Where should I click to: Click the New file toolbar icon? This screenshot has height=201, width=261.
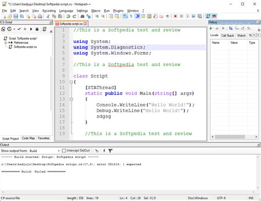4,16
